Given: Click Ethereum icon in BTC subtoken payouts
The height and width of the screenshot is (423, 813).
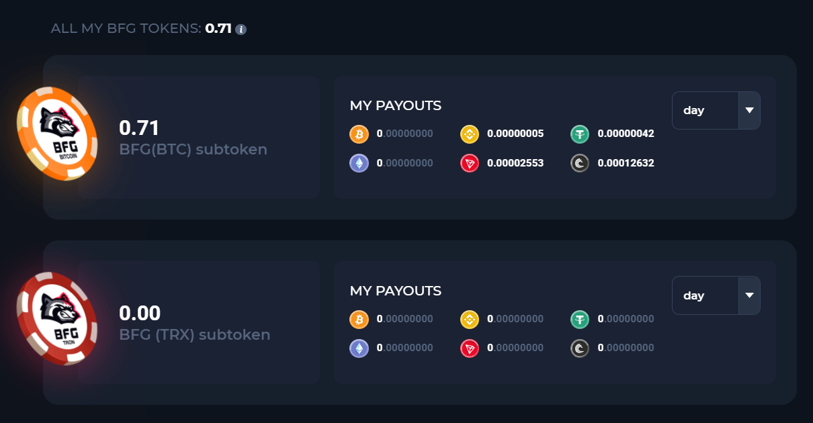Looking at the screenshot, I should pos(359,162).
